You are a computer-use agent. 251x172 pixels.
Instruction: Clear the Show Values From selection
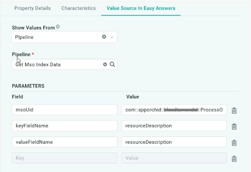104,37
